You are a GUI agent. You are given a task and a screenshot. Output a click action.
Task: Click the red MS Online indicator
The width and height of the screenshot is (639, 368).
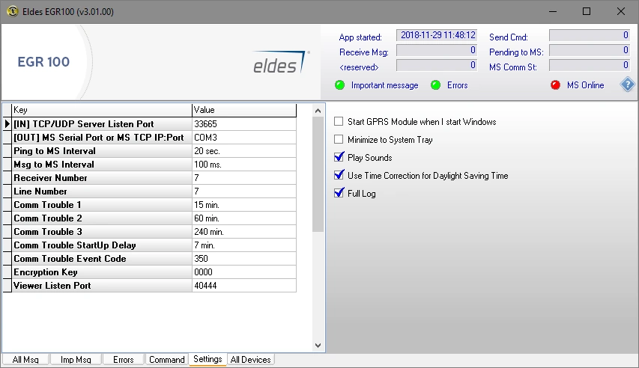(555, 85)
